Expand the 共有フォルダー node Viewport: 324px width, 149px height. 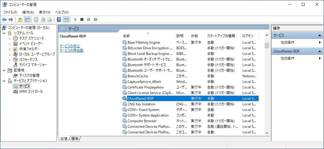[10, 49]
